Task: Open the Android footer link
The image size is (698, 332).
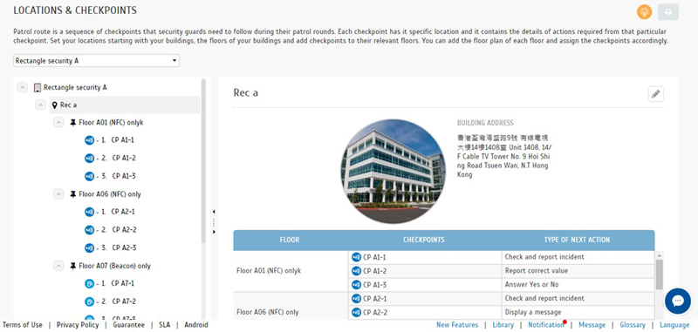Action: (195, 325)
